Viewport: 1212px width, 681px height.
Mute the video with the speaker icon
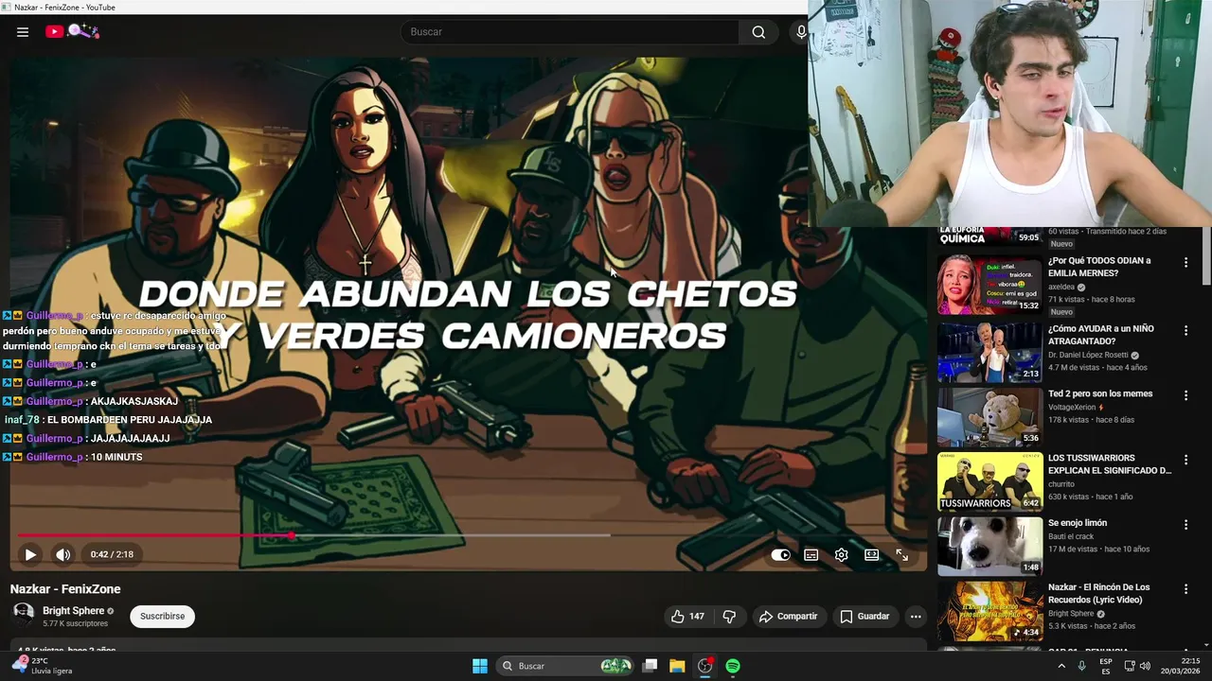click(62, 555)
